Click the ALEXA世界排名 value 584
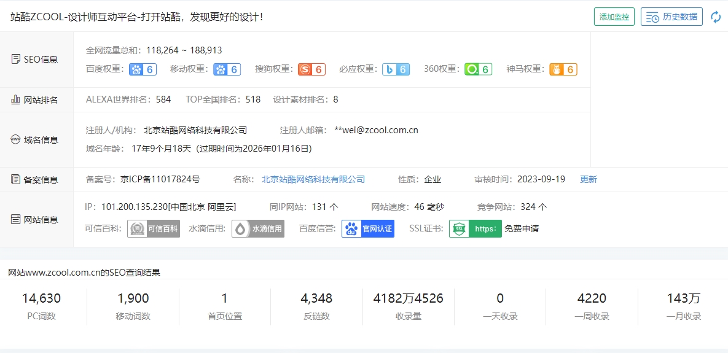 163,99
